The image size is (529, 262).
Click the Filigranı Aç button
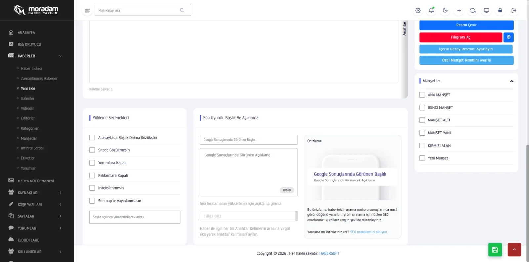point(461,37)
